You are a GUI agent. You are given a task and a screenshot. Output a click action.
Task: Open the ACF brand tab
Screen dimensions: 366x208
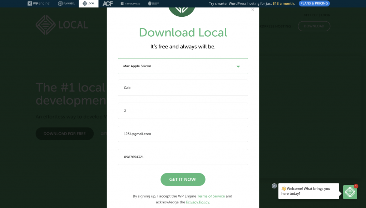click(108, 4)
